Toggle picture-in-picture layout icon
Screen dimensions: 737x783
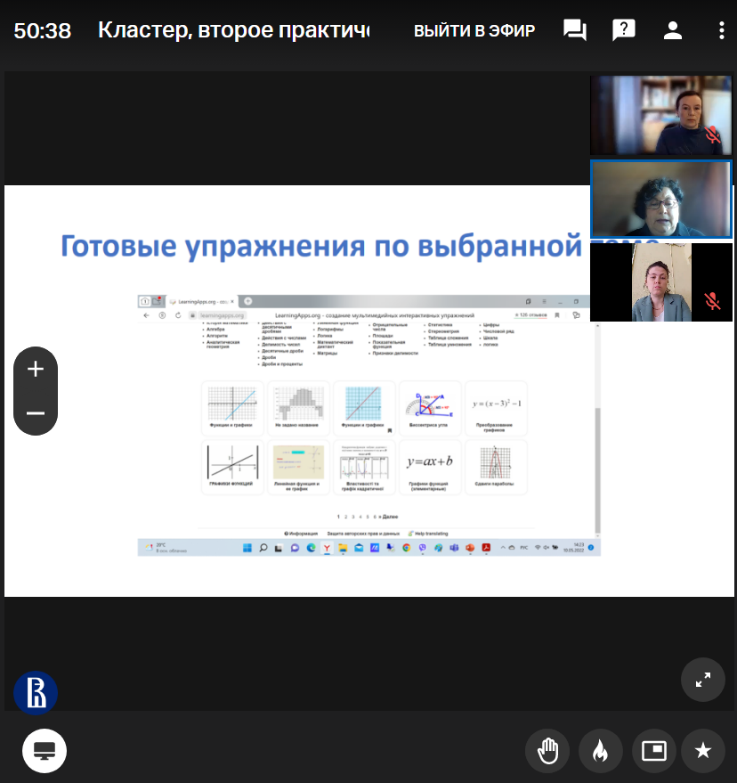[x=654, y=751]
